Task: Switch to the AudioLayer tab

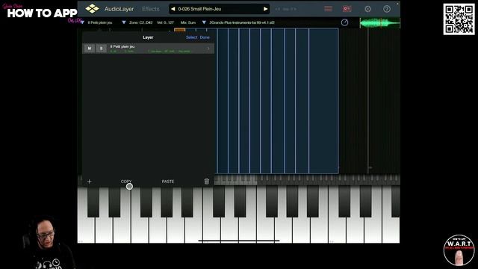Action: (x=119, y=9)
